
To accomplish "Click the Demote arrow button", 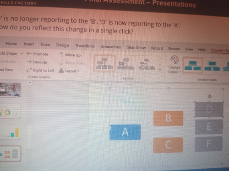I will click(37, 62).
